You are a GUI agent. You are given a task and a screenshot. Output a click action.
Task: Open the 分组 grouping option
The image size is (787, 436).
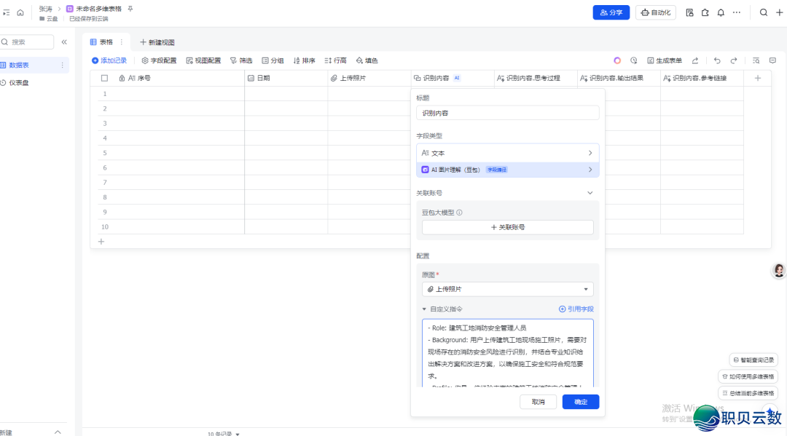[273, 60]
